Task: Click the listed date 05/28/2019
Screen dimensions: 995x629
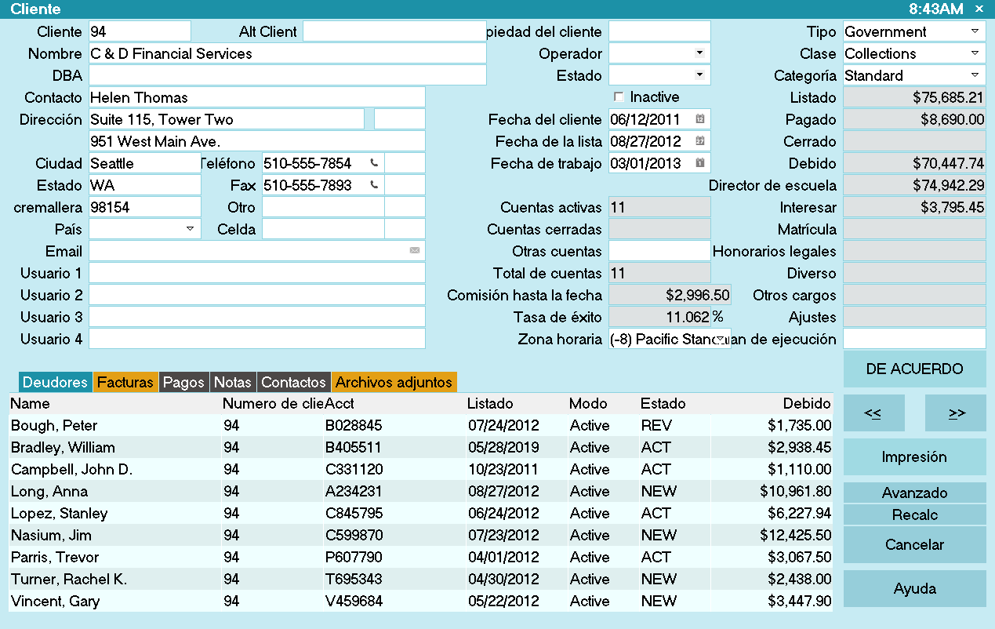Action: (x=503, y=447)
